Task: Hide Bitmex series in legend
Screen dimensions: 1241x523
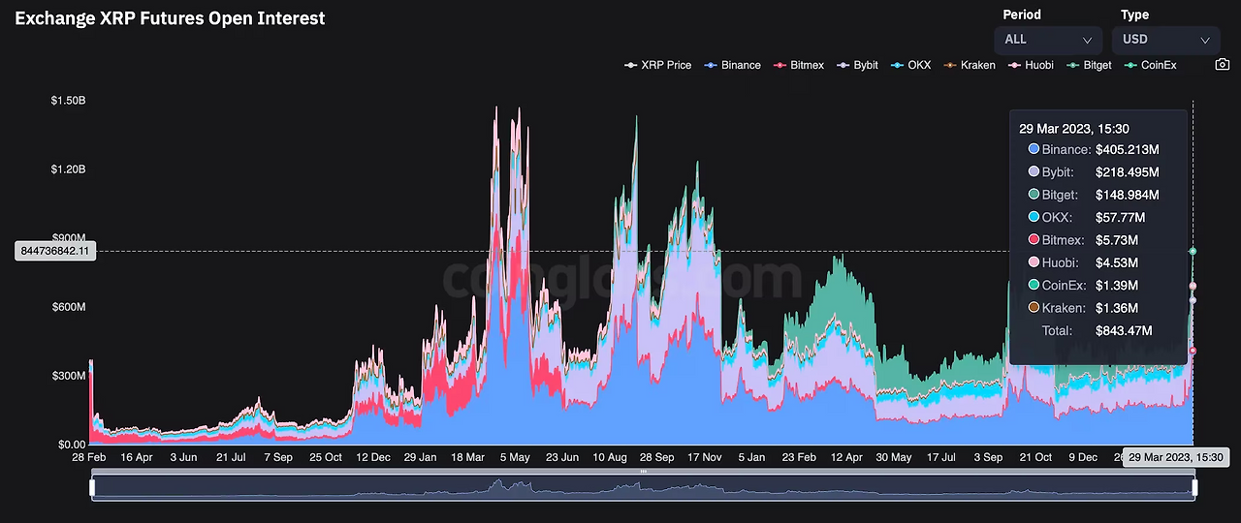Action: click(x=799, y=65)
